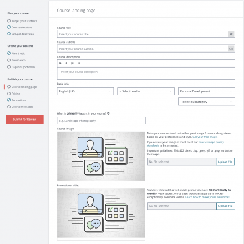Follow the Get your free image link
Screen dimensions: 244x244
coord(205,137)
